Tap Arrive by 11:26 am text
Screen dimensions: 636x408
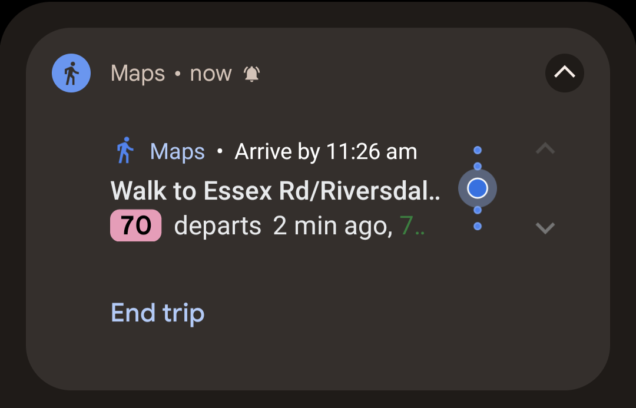[326, 152]
